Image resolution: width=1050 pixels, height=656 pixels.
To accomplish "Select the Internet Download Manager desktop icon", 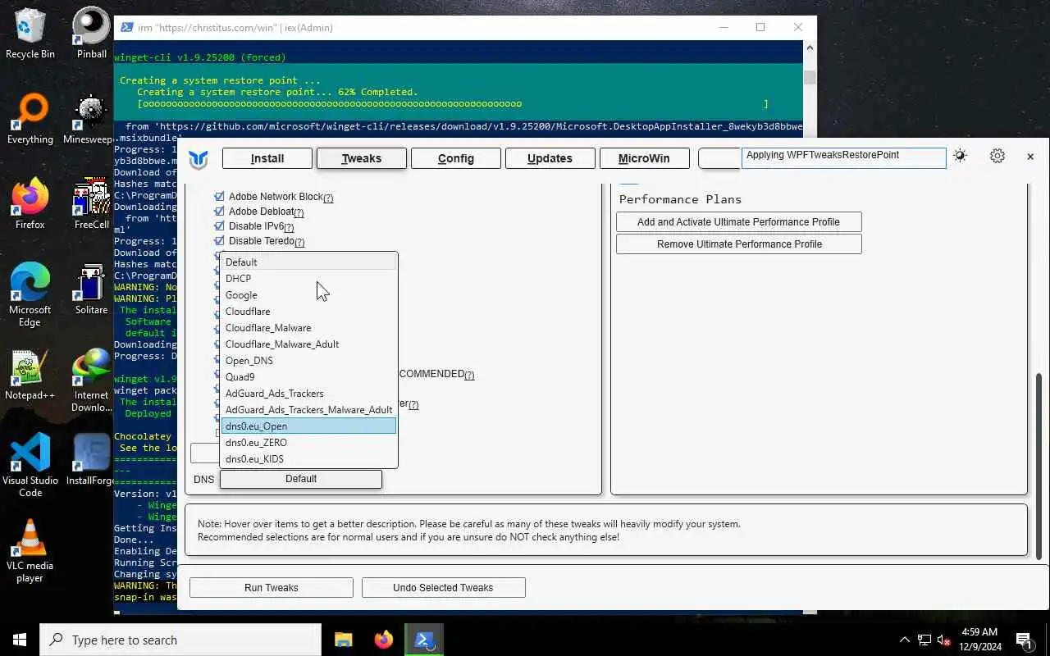I will [x=91, y=380].
